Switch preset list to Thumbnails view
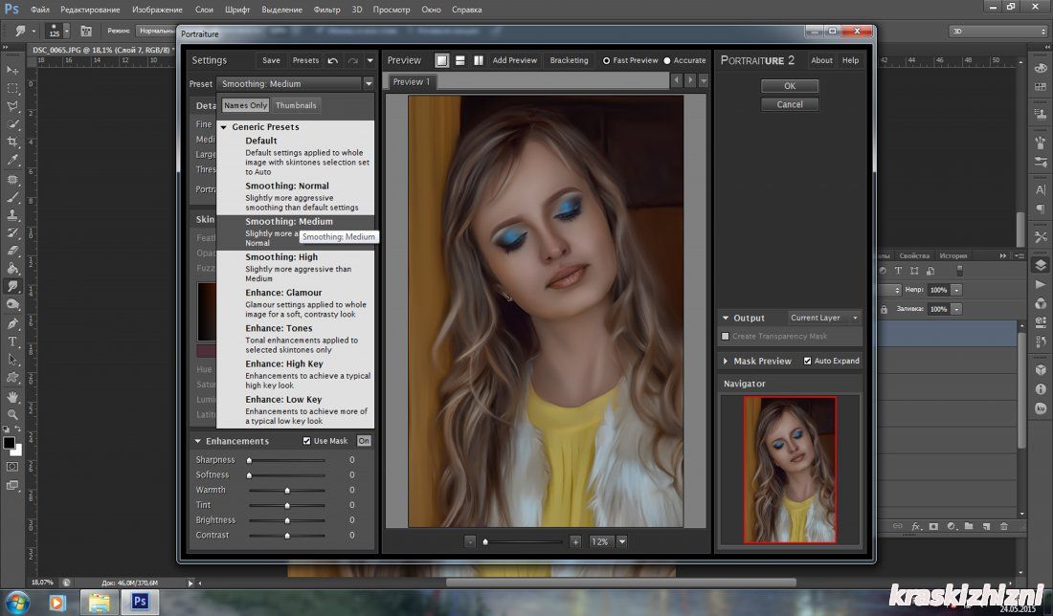The height and width of the screenshot is (616, 1053). point(296,105)
